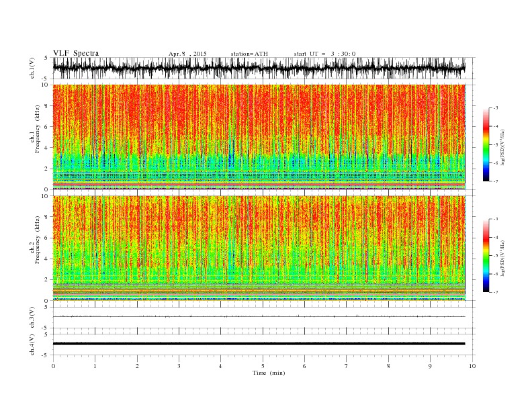Click time axis tick label "3"
Viewport: 532px width, 411px height.
point(179,366)
